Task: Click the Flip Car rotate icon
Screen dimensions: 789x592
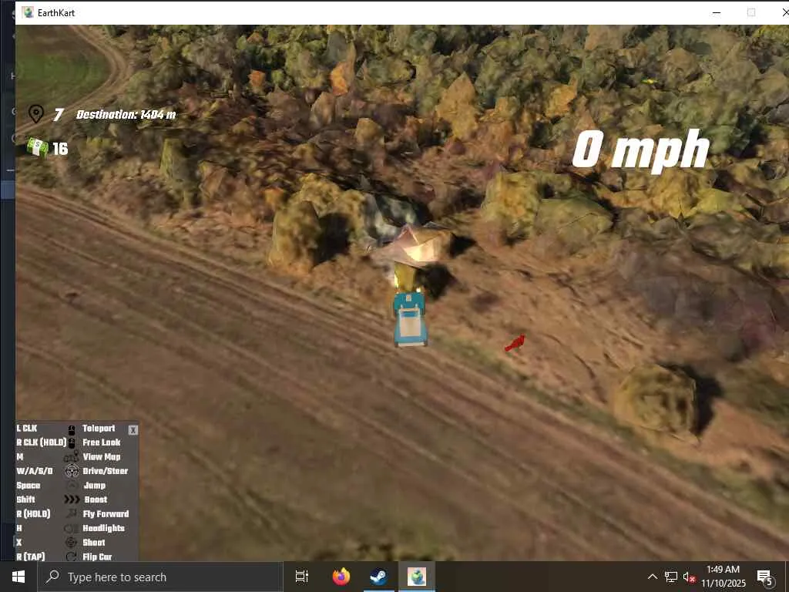Action: (x=72, y=557)
